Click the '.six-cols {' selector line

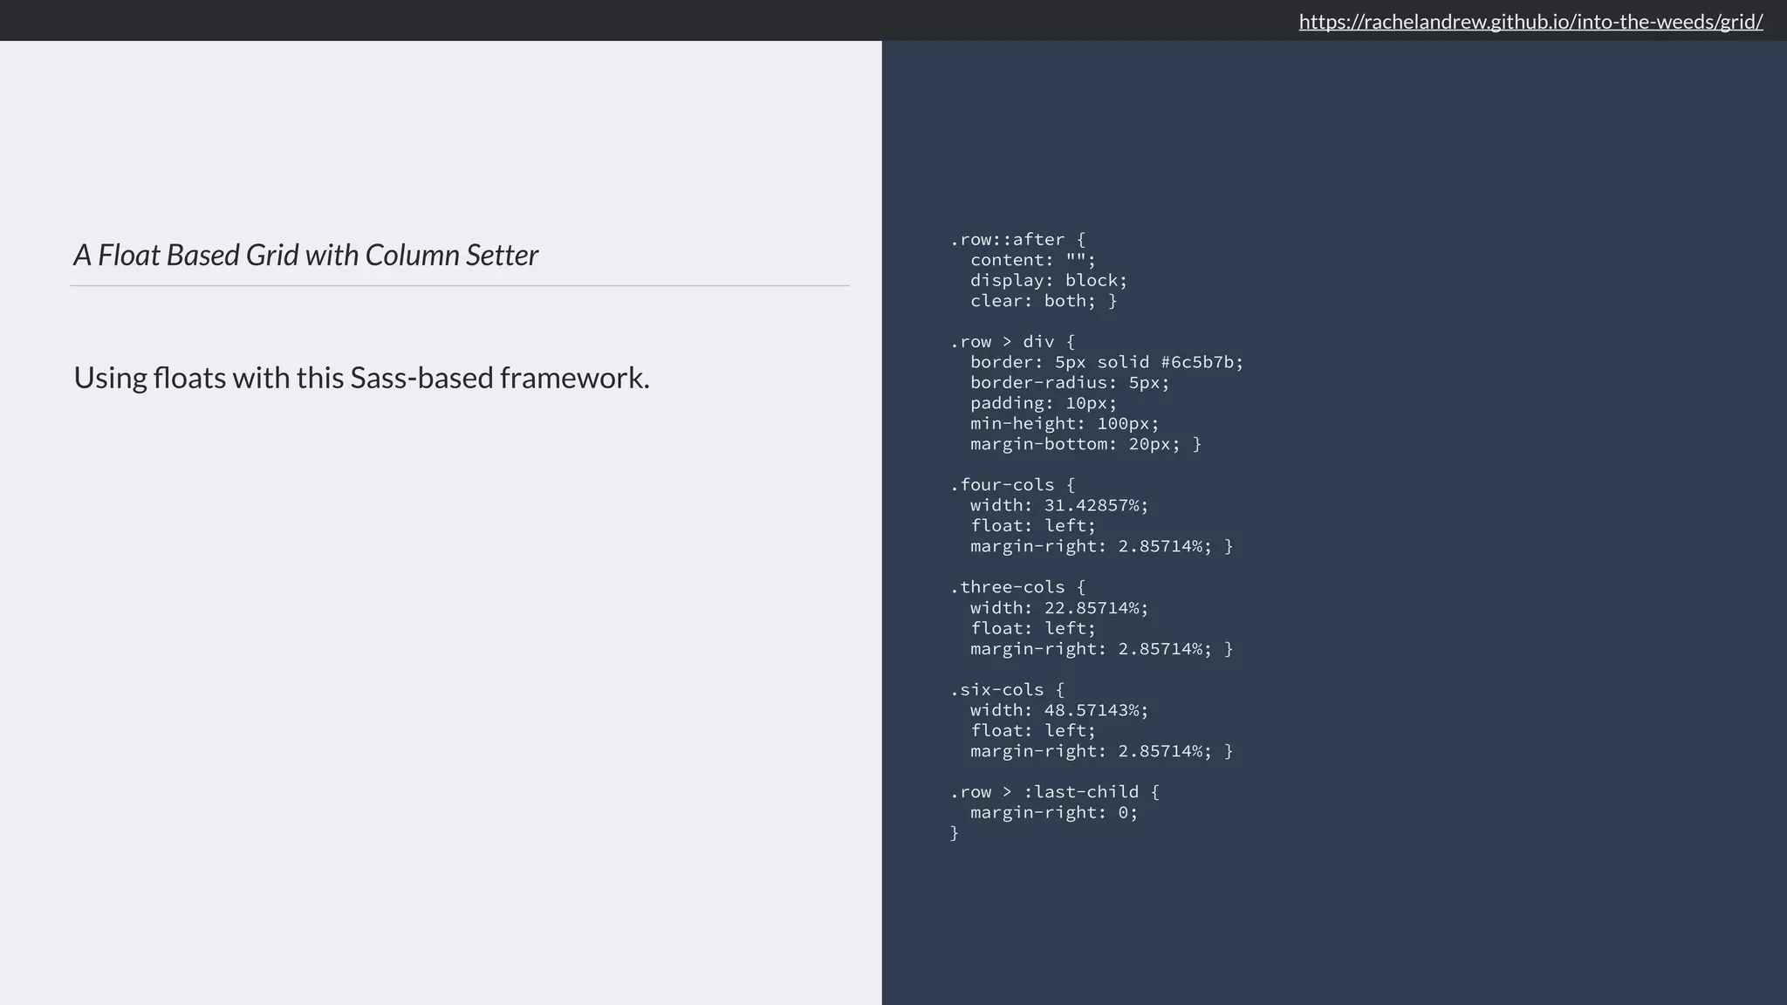1007,689
